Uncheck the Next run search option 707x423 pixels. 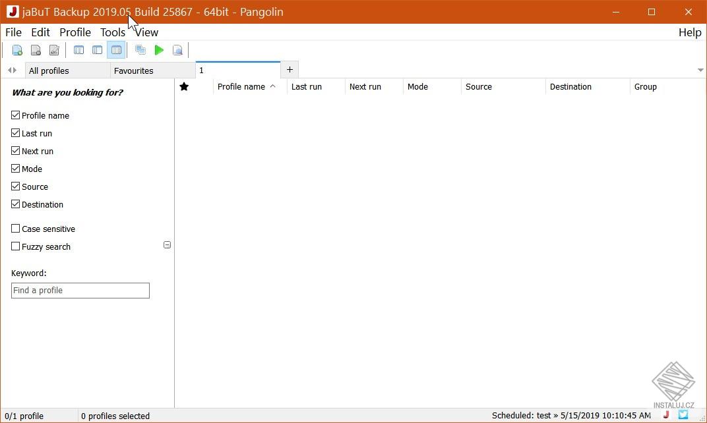tap(15, 151)
